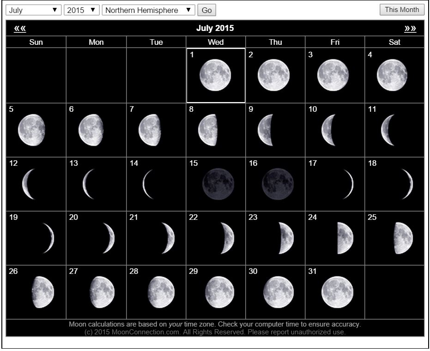430x351 pixels.
Task: Advance to next month with right arrows
Action: (410, 29)
